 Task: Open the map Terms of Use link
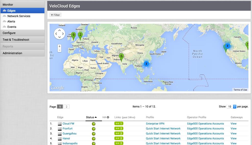click(x=240, y=90)
